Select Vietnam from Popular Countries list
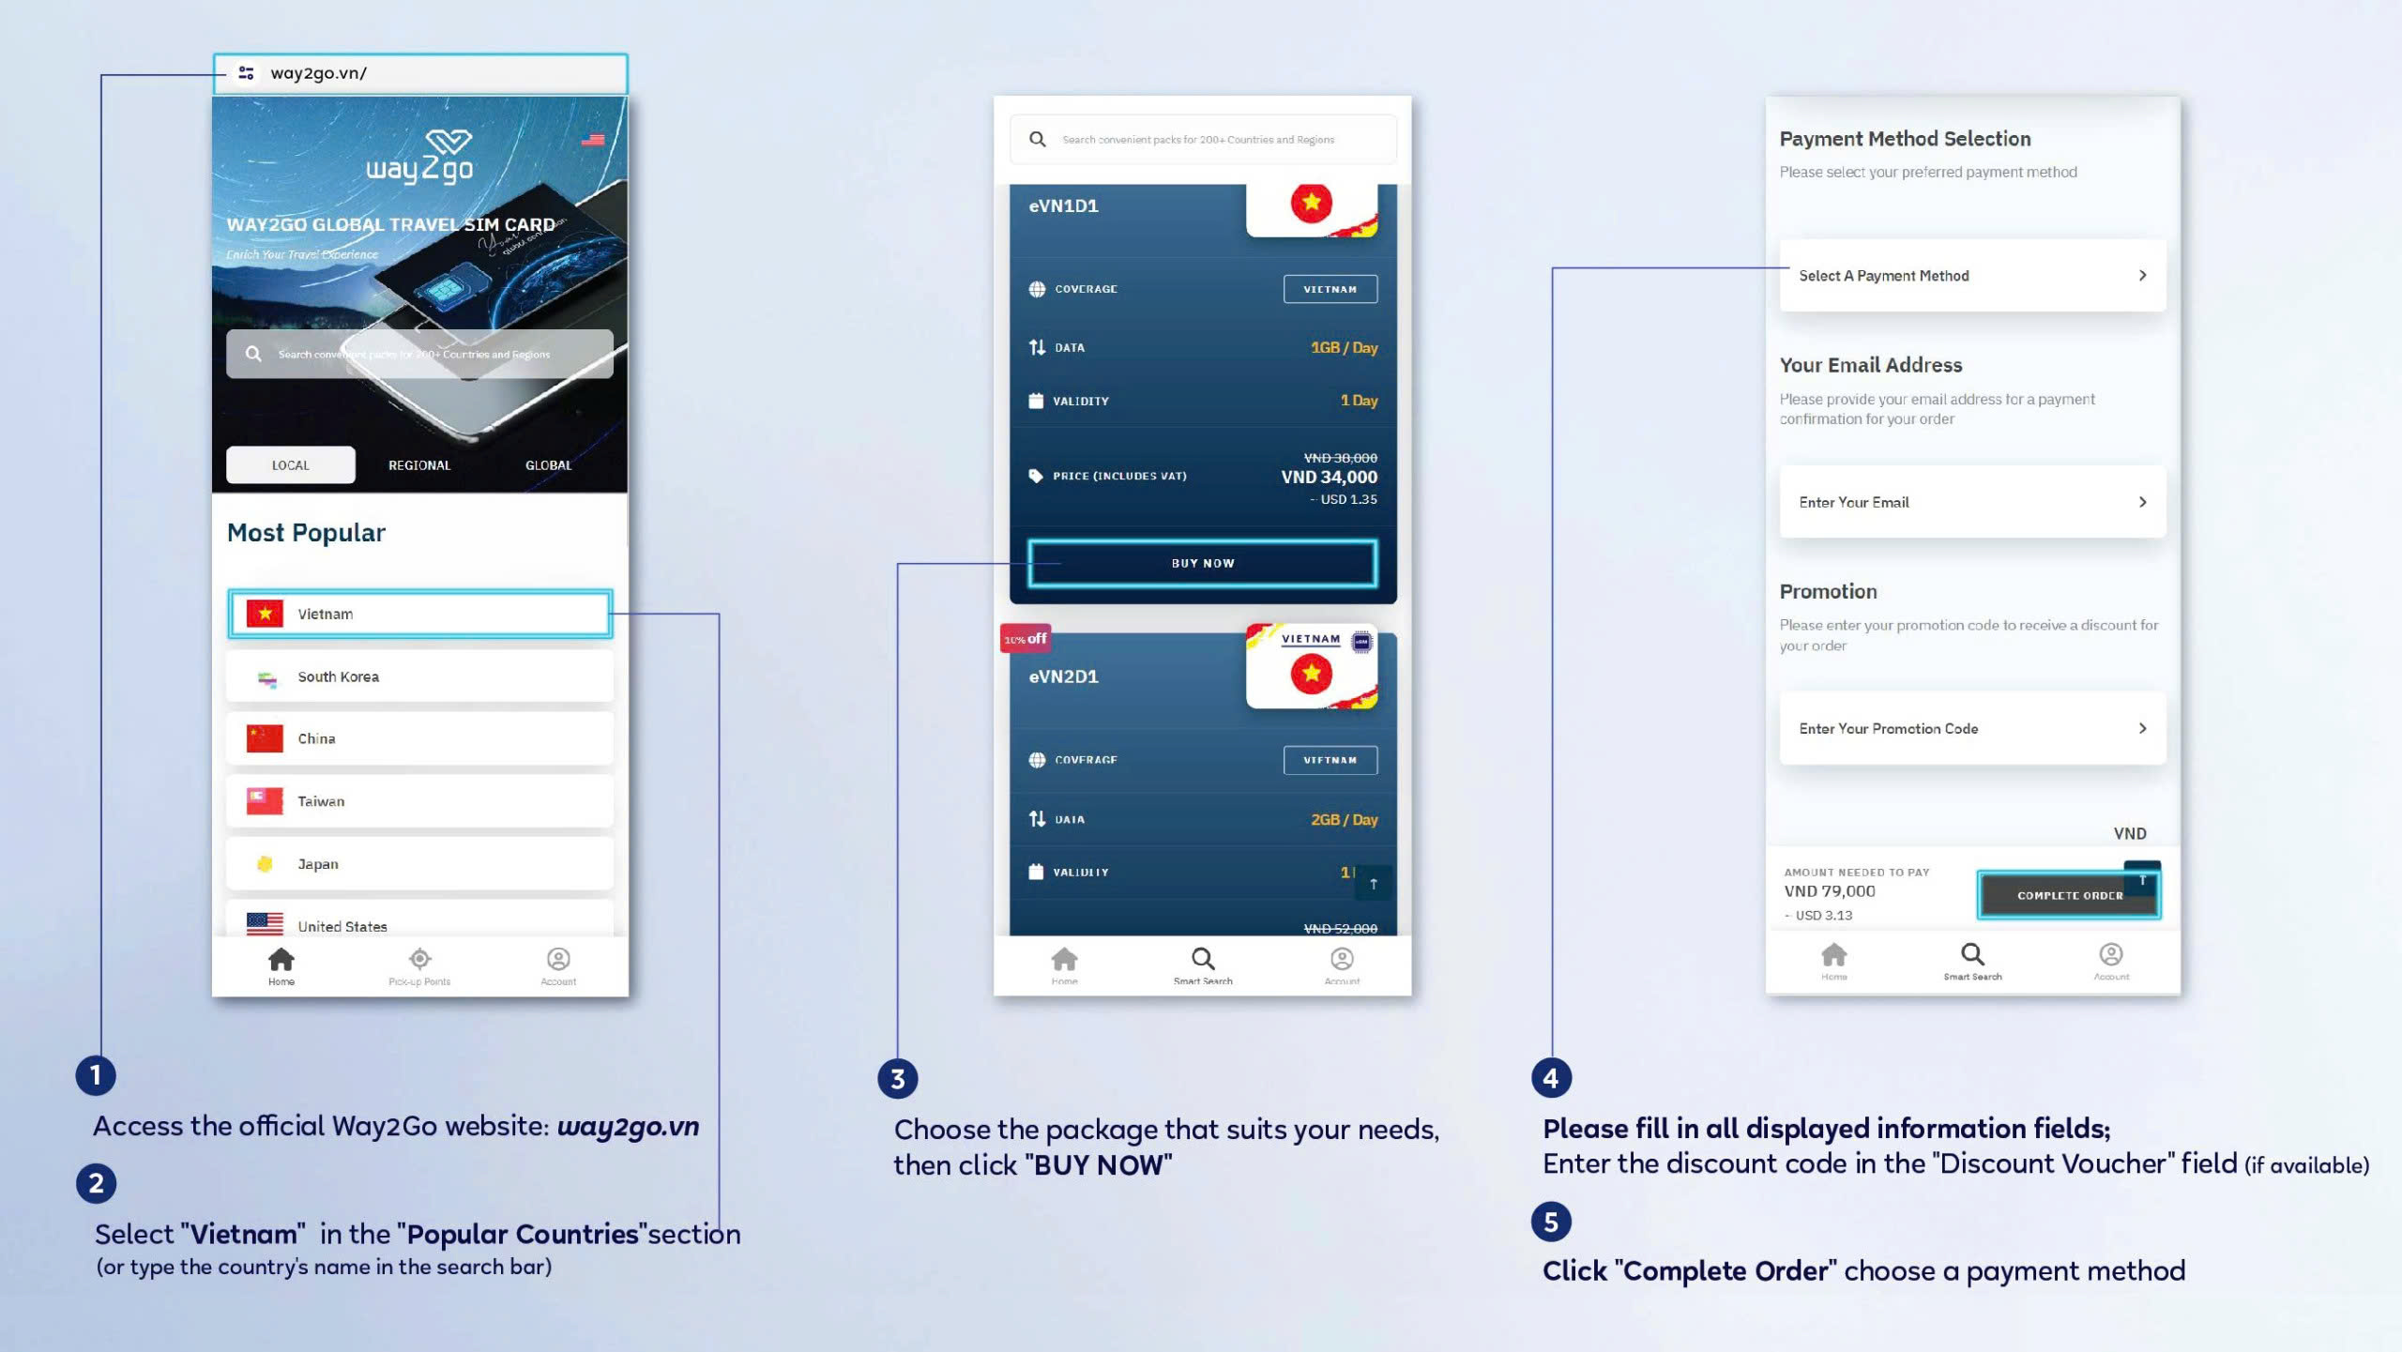Viewport: 2402px width, 1352px height. (x=419, y=612)
